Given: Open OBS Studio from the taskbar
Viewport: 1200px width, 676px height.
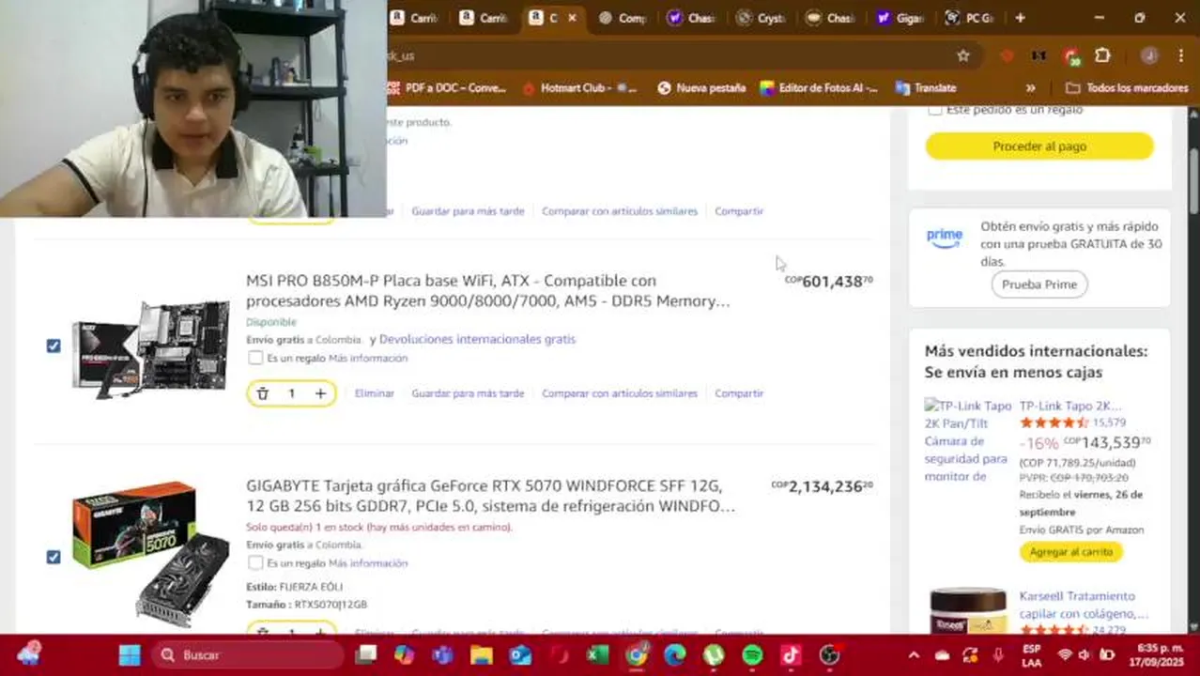Looking at the screenshot, I should (x=829, y=654).
